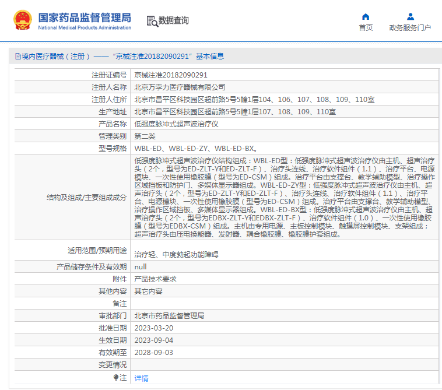
Task: Select the 注册人住所 address value
Action: [254, 100]
